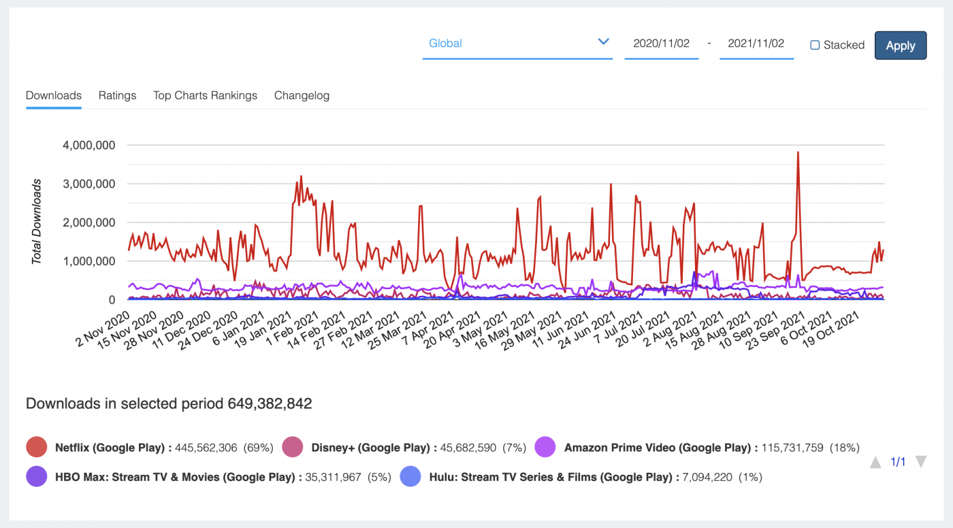The image size is (953, 528).
Task: Go to previous legend page with up arrow
Action: point(875,463)
